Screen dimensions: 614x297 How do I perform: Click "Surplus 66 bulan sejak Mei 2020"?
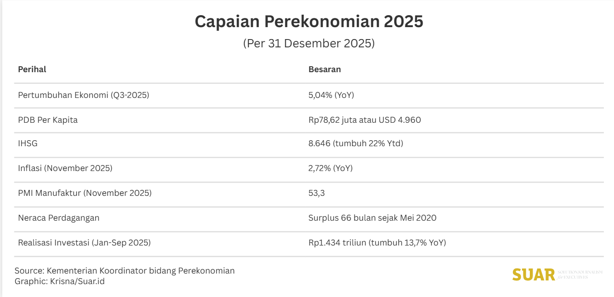coord(372,218)
